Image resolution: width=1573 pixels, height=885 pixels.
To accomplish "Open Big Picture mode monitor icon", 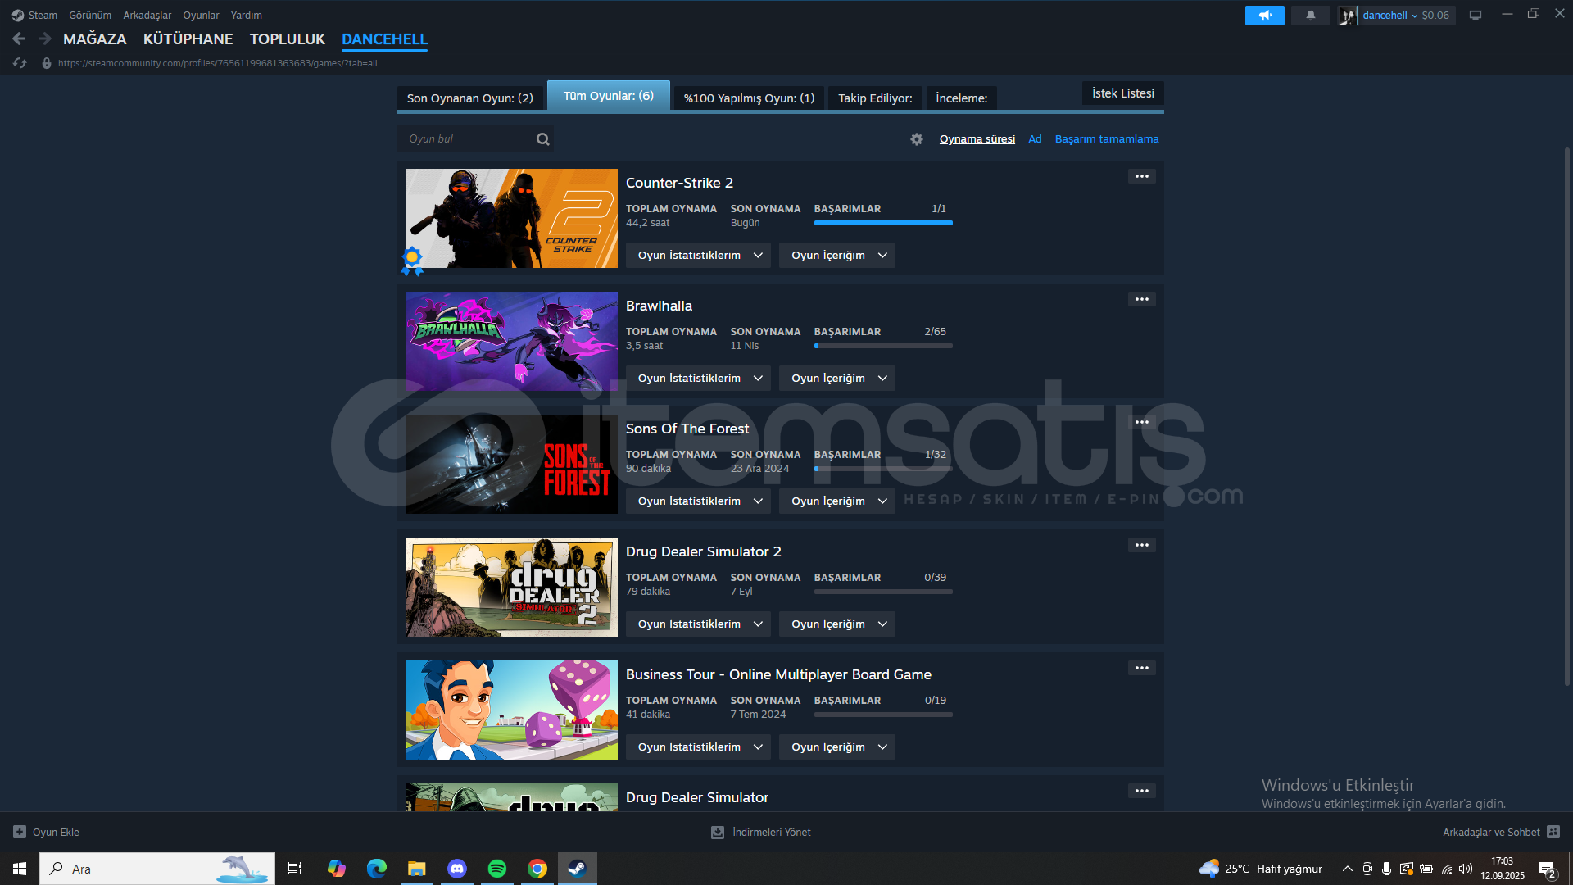I will click(1475, 16).
